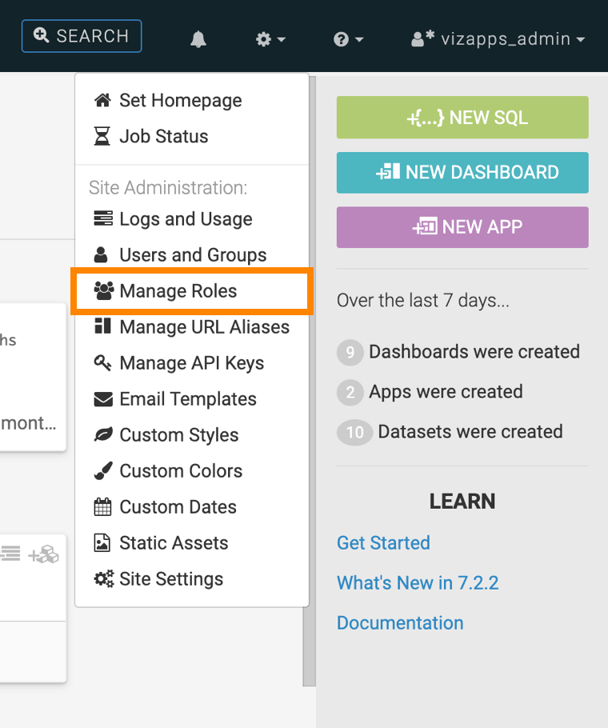The height and width of the screenshot is (728, 608).
Task: Open Site Settings
Action: coord(171,579)
